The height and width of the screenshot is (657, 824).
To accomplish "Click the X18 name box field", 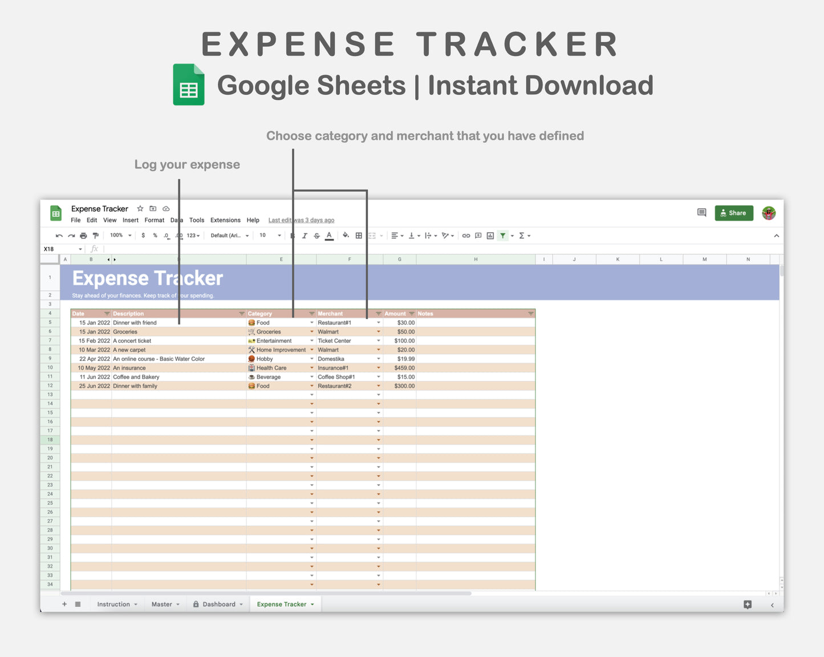I will pos(60,249).
